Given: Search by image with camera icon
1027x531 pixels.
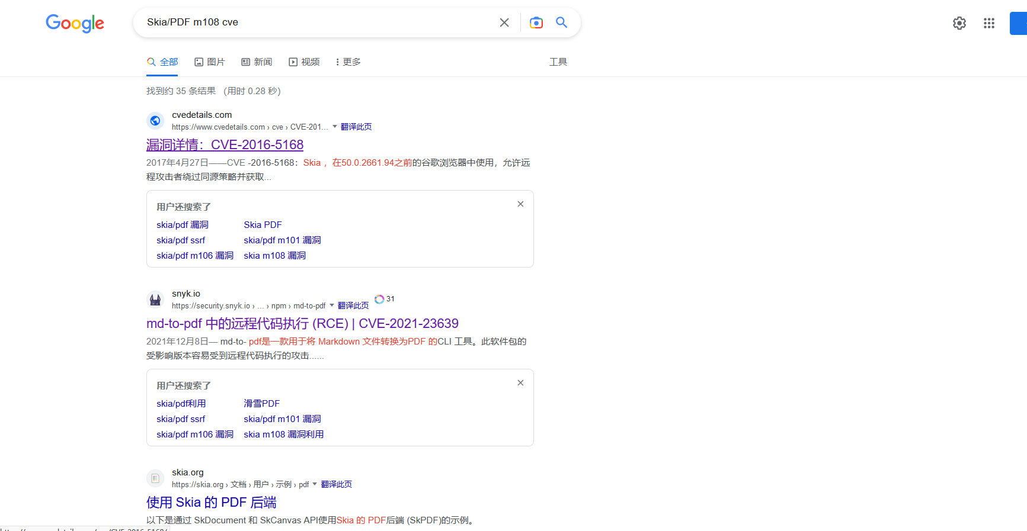Looking at the screenshot, I should [536, 22].
